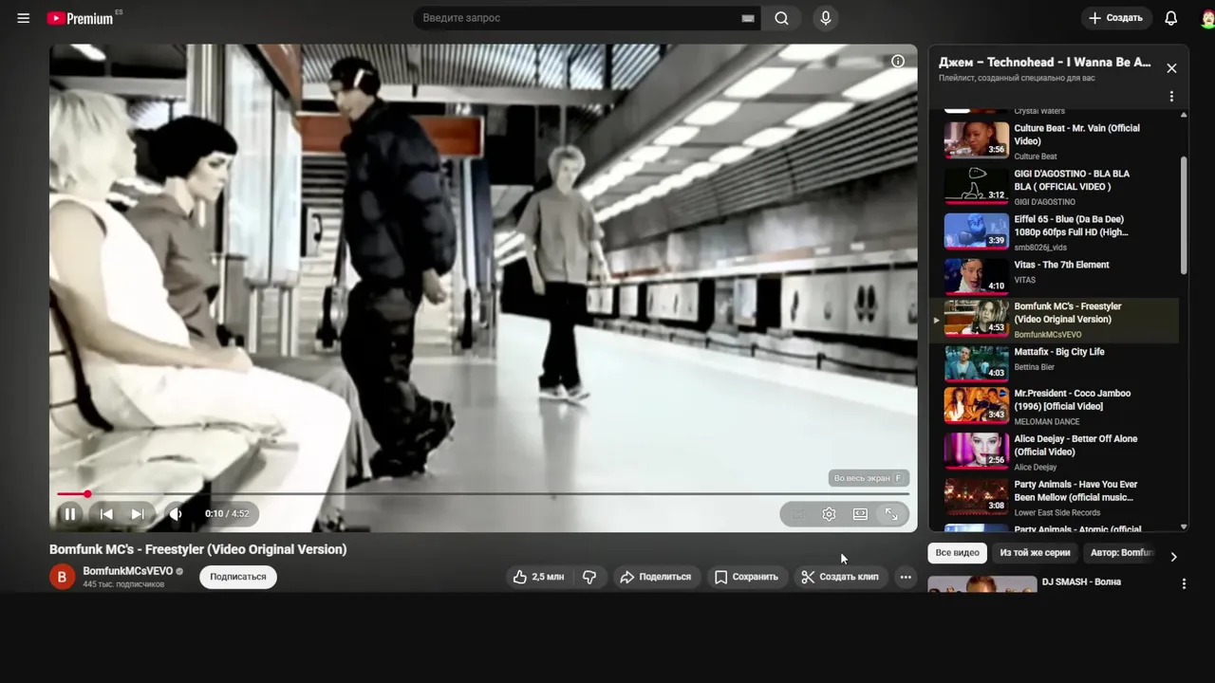This screenshot has height=683, width=1215.
Task: Click Lower East Side Records channel name
Action: pyautogui.click(x=1057, y=513)
